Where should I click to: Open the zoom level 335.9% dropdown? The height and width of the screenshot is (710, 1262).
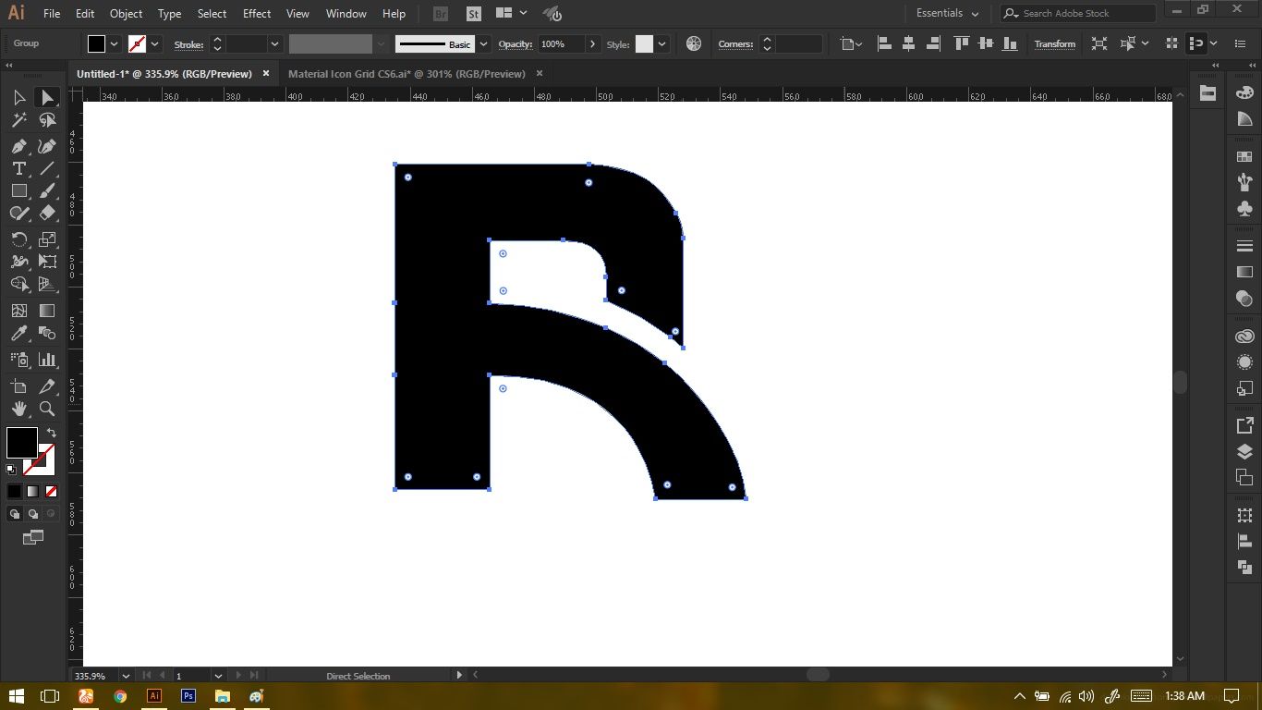[x=126, y=676]
